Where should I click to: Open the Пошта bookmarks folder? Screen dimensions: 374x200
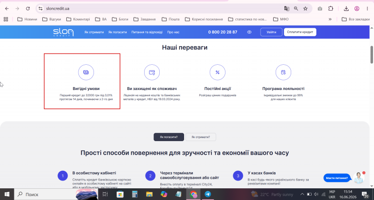coord(170,19)
